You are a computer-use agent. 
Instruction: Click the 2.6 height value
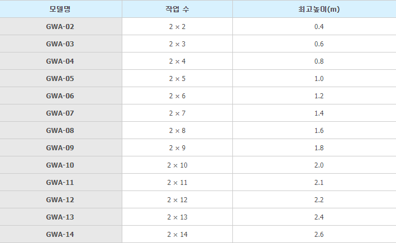[x=318, y=235]
